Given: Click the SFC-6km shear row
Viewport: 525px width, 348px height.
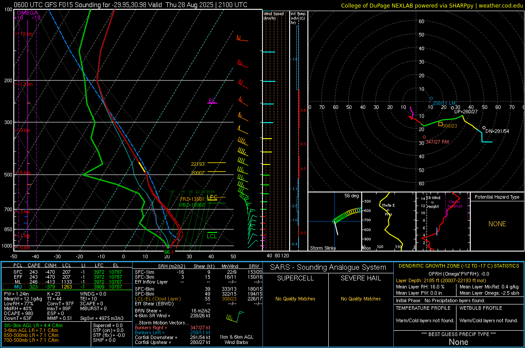Looking at the screenshot, I should point(198,289).
